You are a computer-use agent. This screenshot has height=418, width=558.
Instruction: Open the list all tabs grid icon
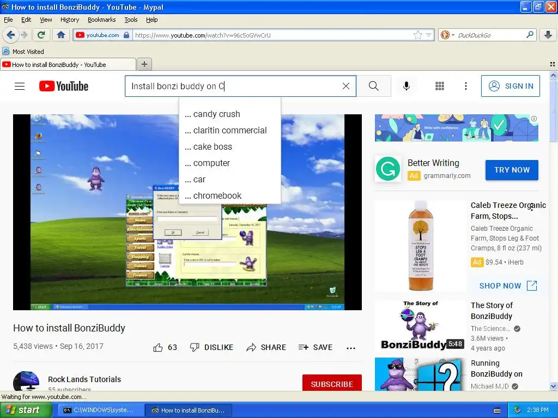(553, 64)
